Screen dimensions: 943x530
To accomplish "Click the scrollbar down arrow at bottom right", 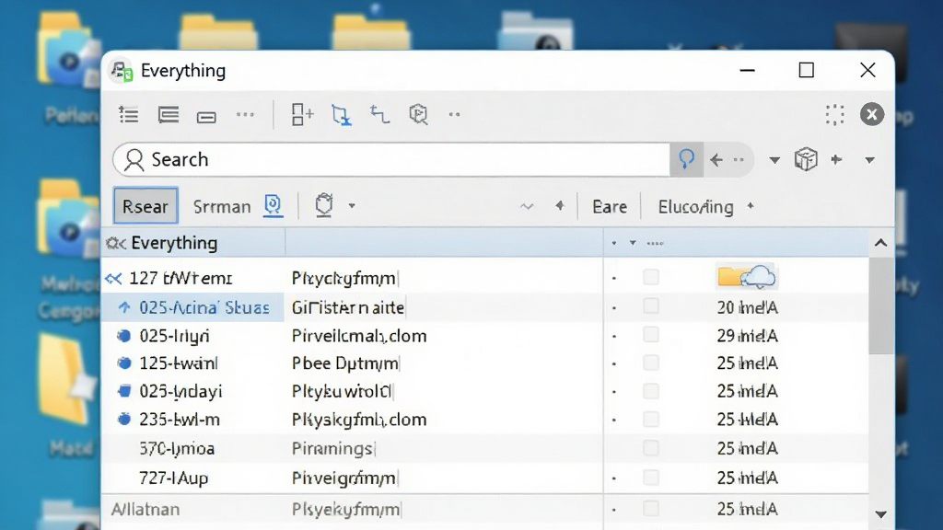I will pyautogui.click(x=880, y=514).
